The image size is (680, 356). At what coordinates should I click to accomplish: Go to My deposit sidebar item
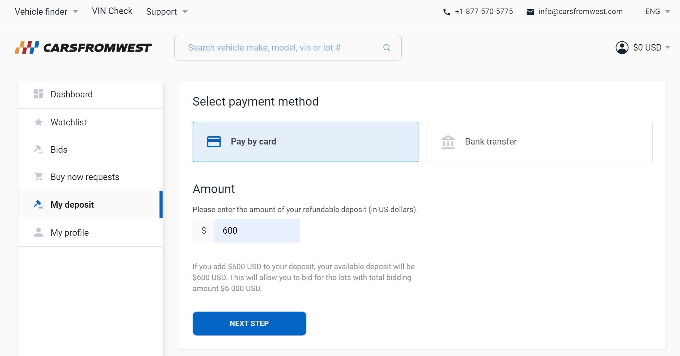(x=72, y=205)
